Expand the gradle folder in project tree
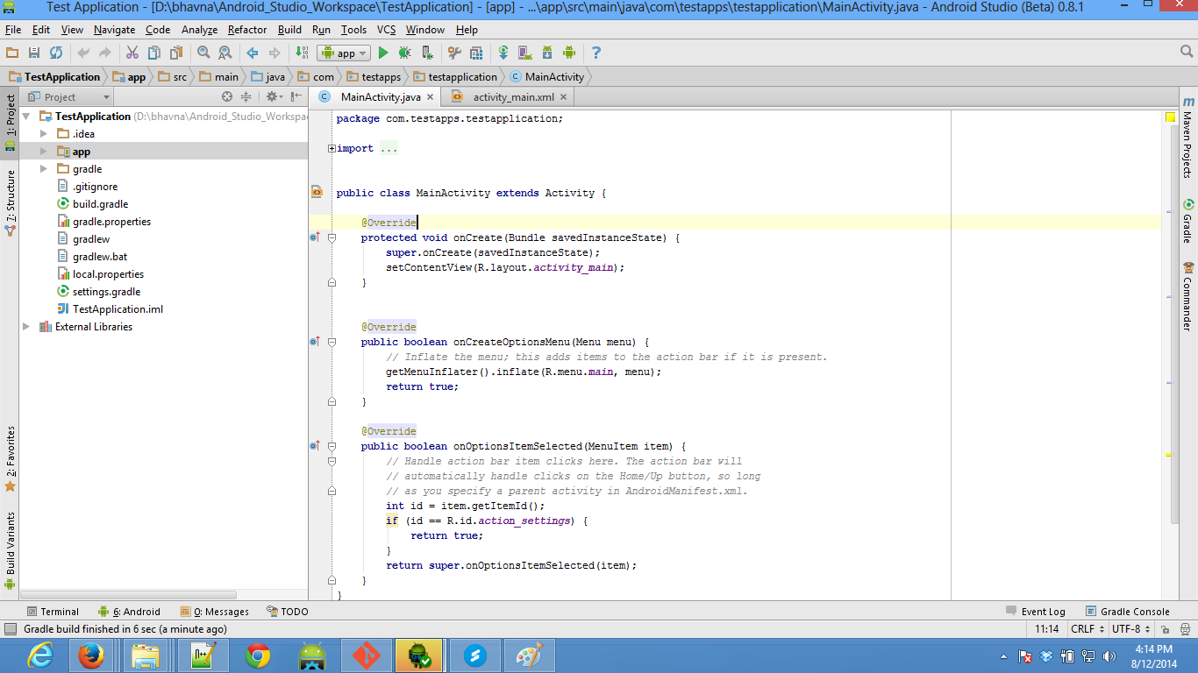 (44, 169)
